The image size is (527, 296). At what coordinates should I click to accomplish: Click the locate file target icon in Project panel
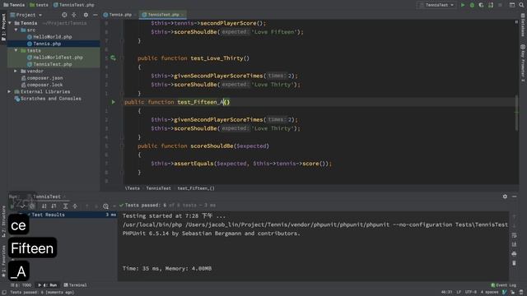(64, 15)
